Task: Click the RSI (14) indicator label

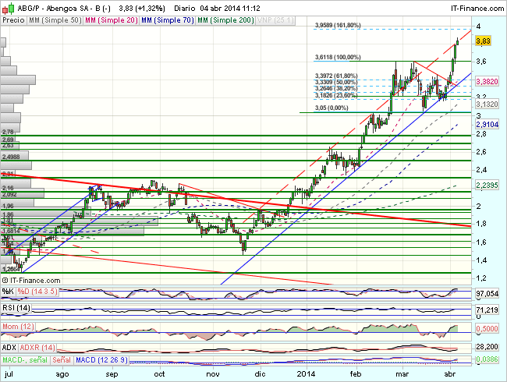Action: pos(16,308)
